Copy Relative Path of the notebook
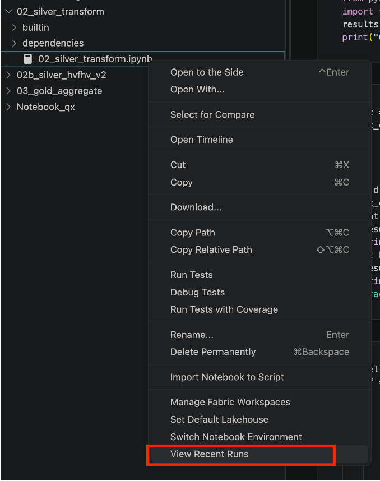Viewport: 380px width, 481px height. 211,249
